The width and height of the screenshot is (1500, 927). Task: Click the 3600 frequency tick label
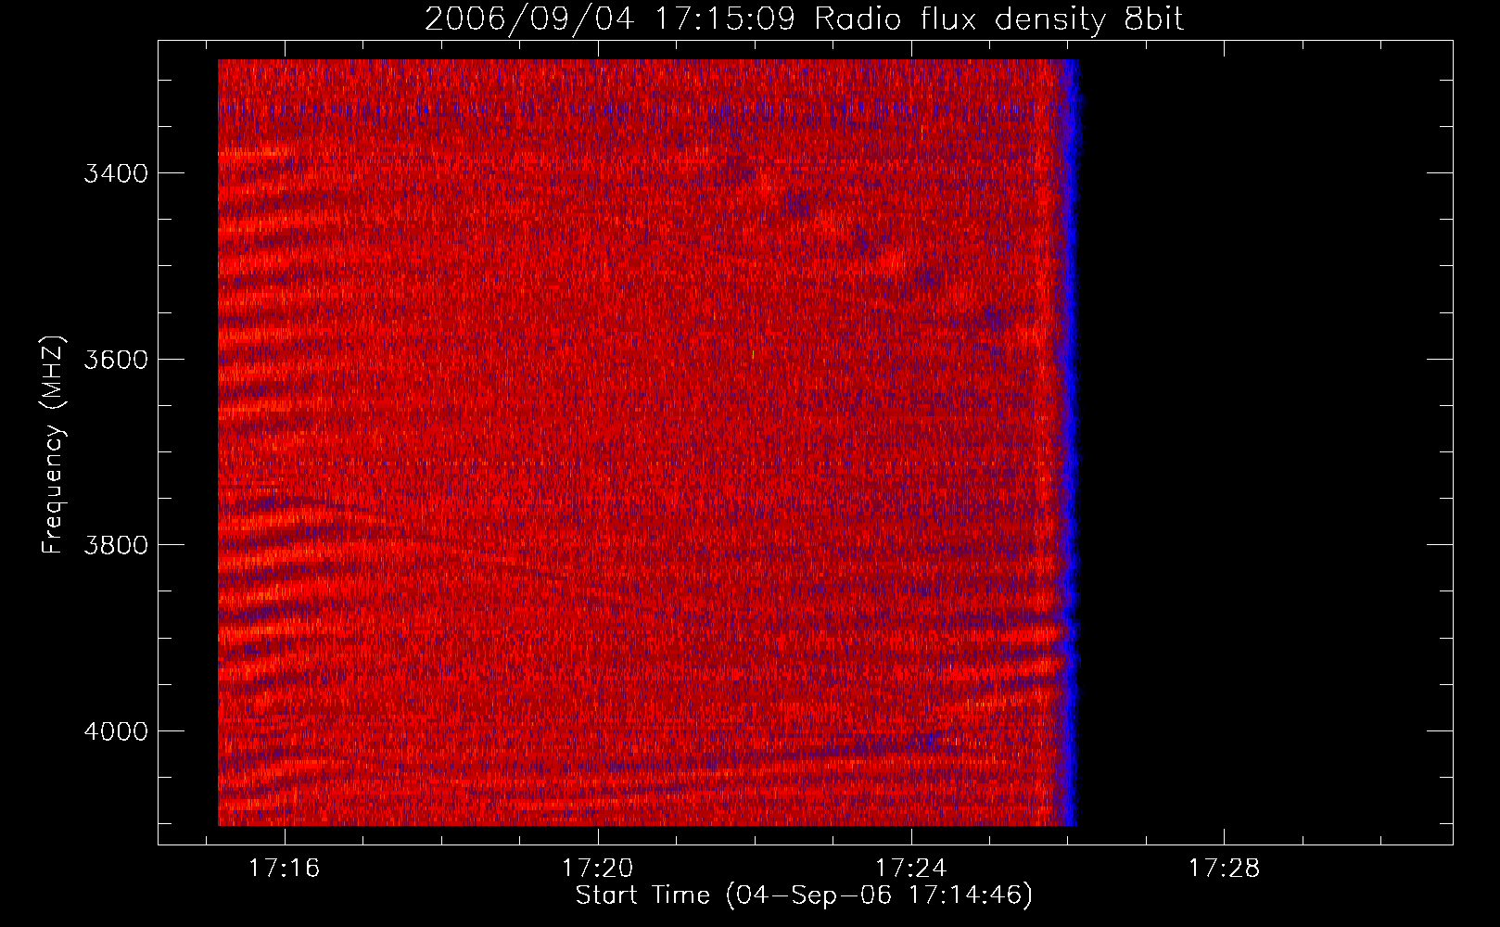116,360
